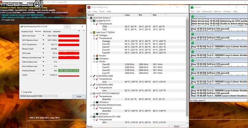Expand the Utilization node under Intel Core
This screenshot has width=248, height=128.
pos(94,59)
